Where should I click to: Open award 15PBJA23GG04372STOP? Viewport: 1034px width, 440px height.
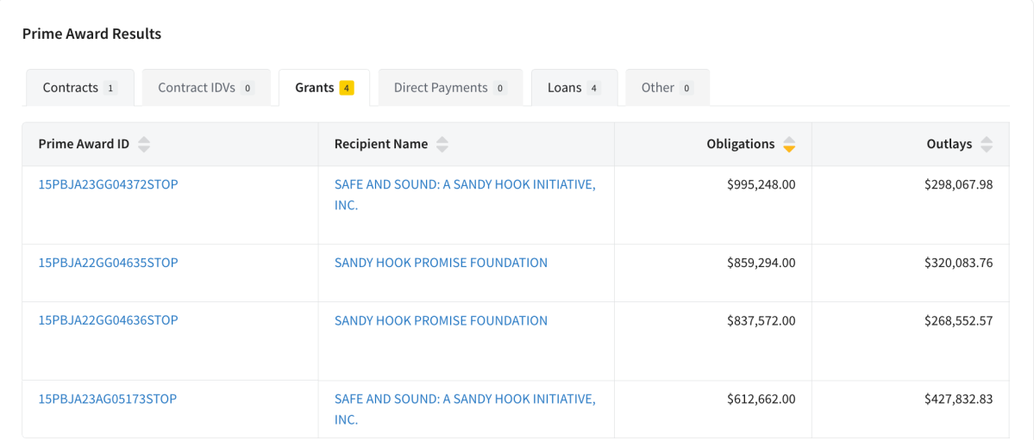pyautogui.click(x=108, y=184)
